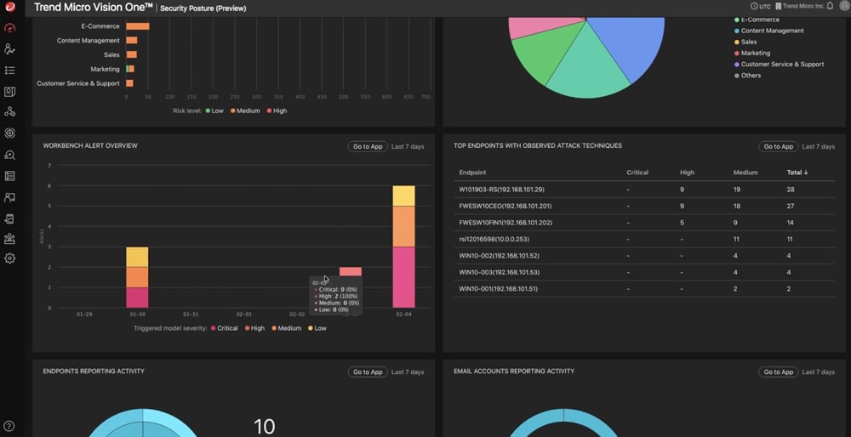Select the W101903-RS endpoint row
Viewport: 851px width, 437px height.
coord(501,189)
